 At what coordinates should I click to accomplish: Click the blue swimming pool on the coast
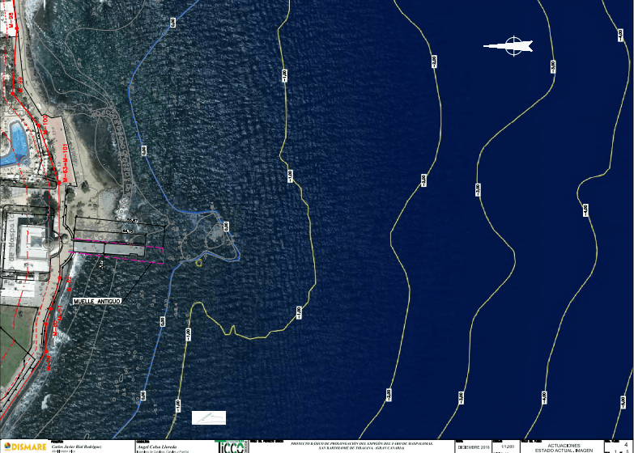point(15,144)
